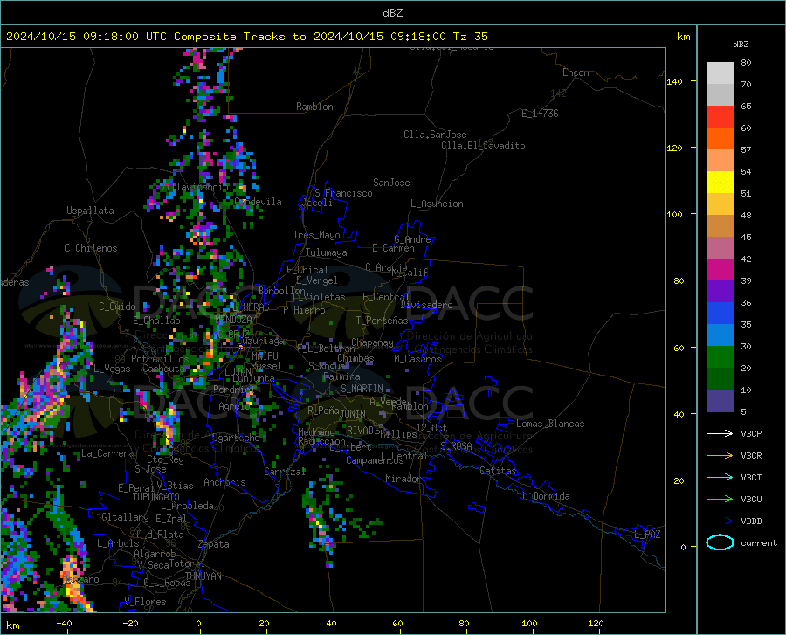786x635 pixels.
Task: Click the Encon map label
Action: click(576, 72)
